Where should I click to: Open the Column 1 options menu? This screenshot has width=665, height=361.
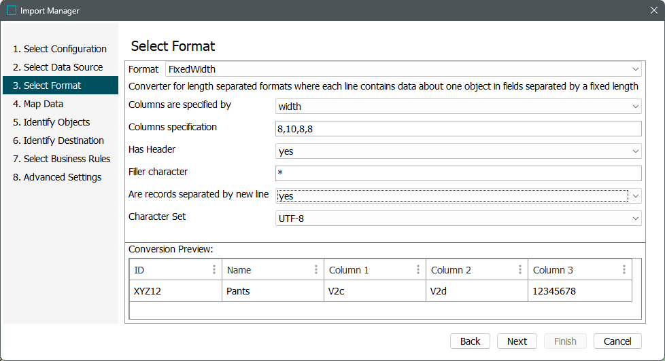(418, 269)
